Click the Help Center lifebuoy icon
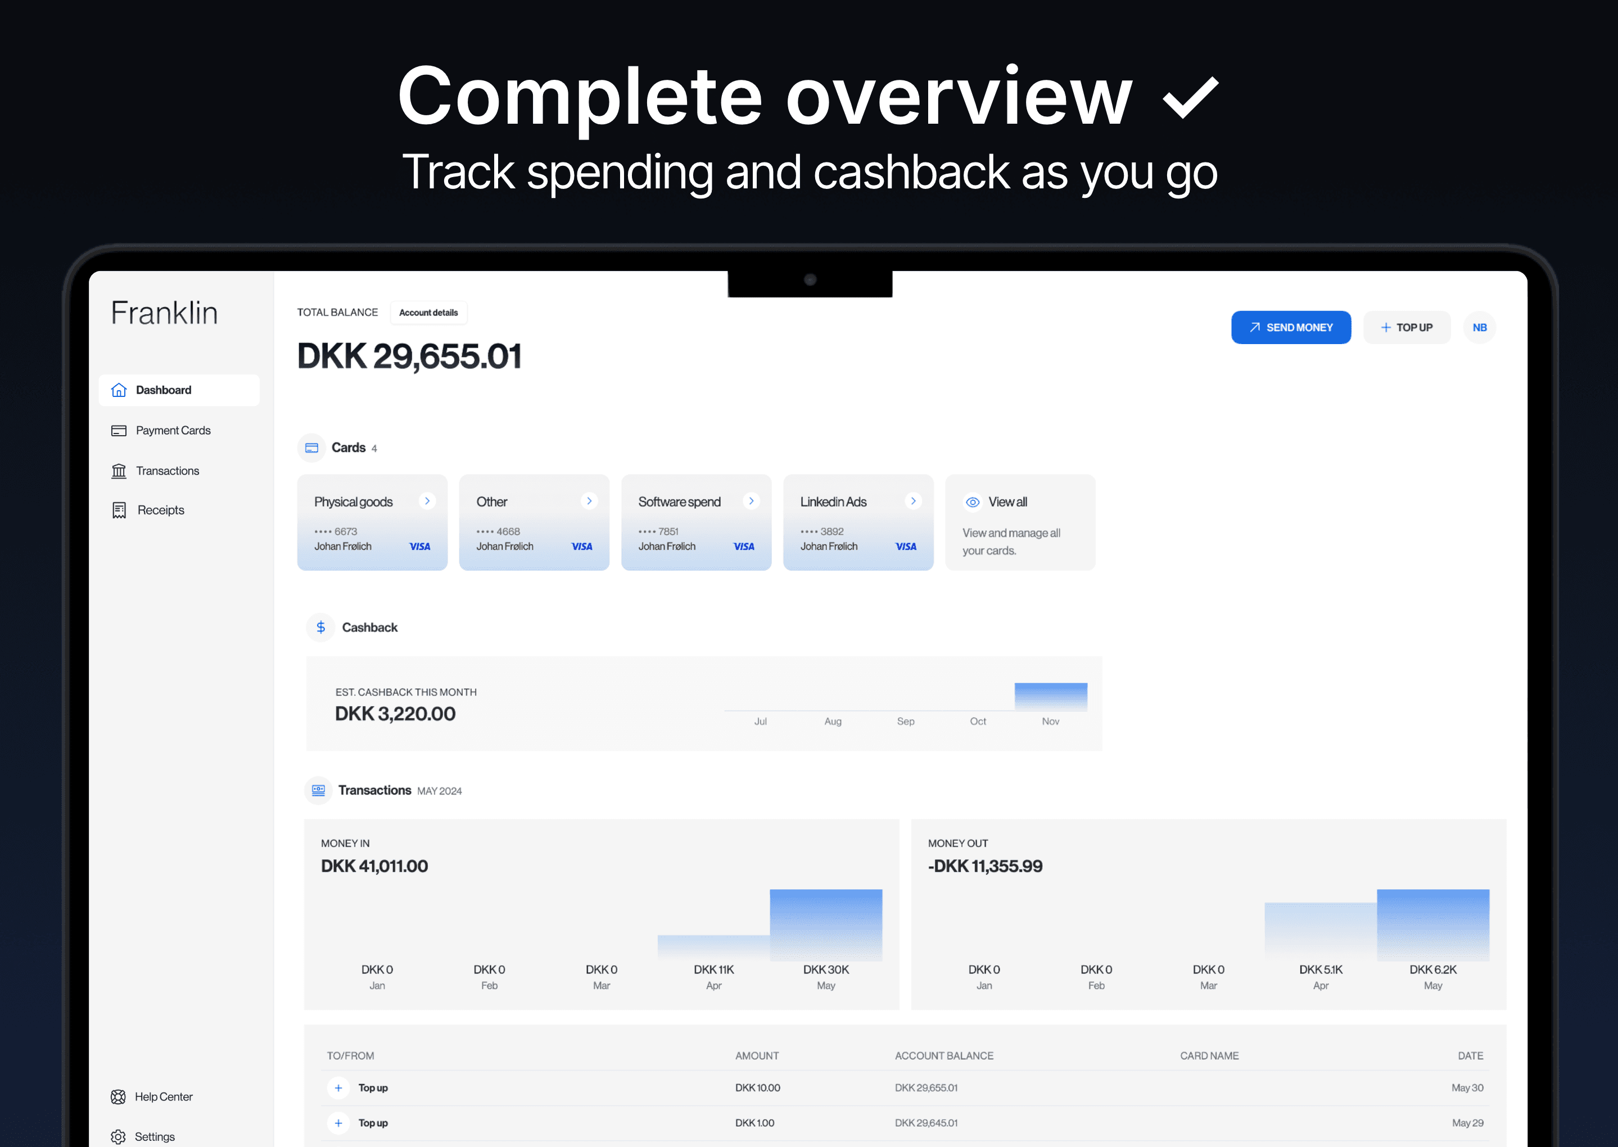The image size is (1618, 1147). click(118, 1097)
